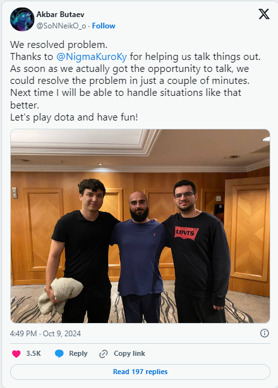Click the bearded man in the blue shirt

coord(140,257)
